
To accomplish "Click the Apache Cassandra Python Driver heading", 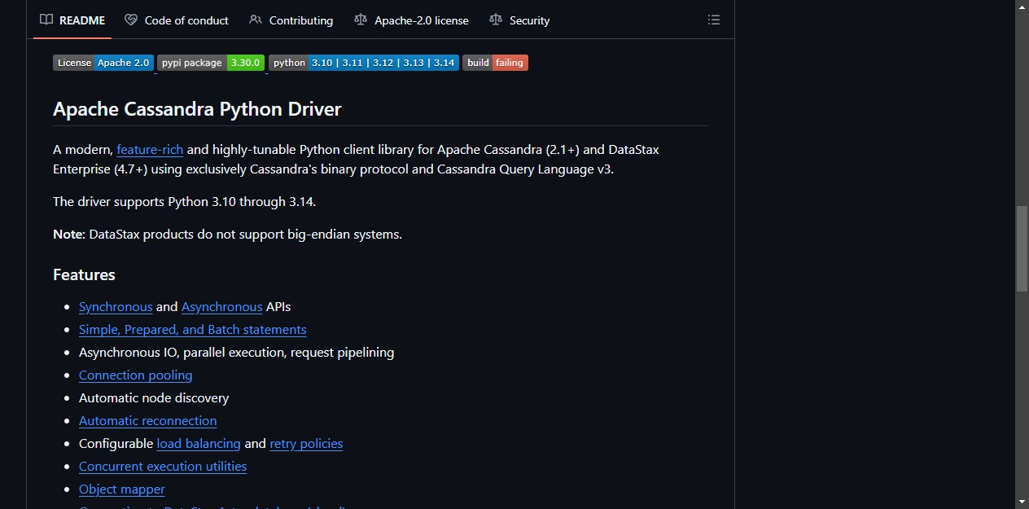I will (197, 109).
